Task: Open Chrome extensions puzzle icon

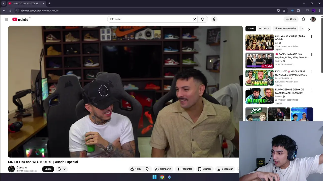Action: point(299,11)
